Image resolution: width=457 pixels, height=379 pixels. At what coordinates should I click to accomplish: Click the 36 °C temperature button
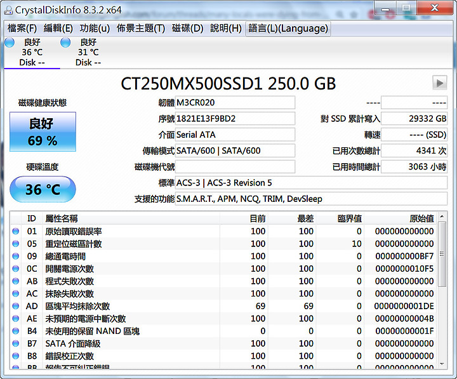[x=43, y=189]
